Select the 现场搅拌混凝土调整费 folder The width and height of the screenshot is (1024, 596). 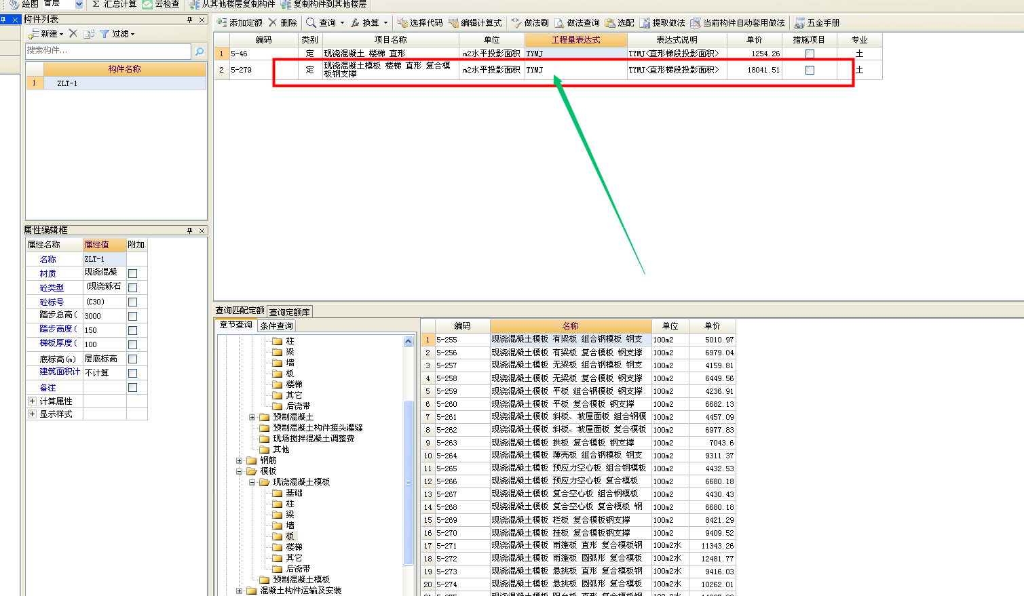pyautogui.click(x=314, y=439)
